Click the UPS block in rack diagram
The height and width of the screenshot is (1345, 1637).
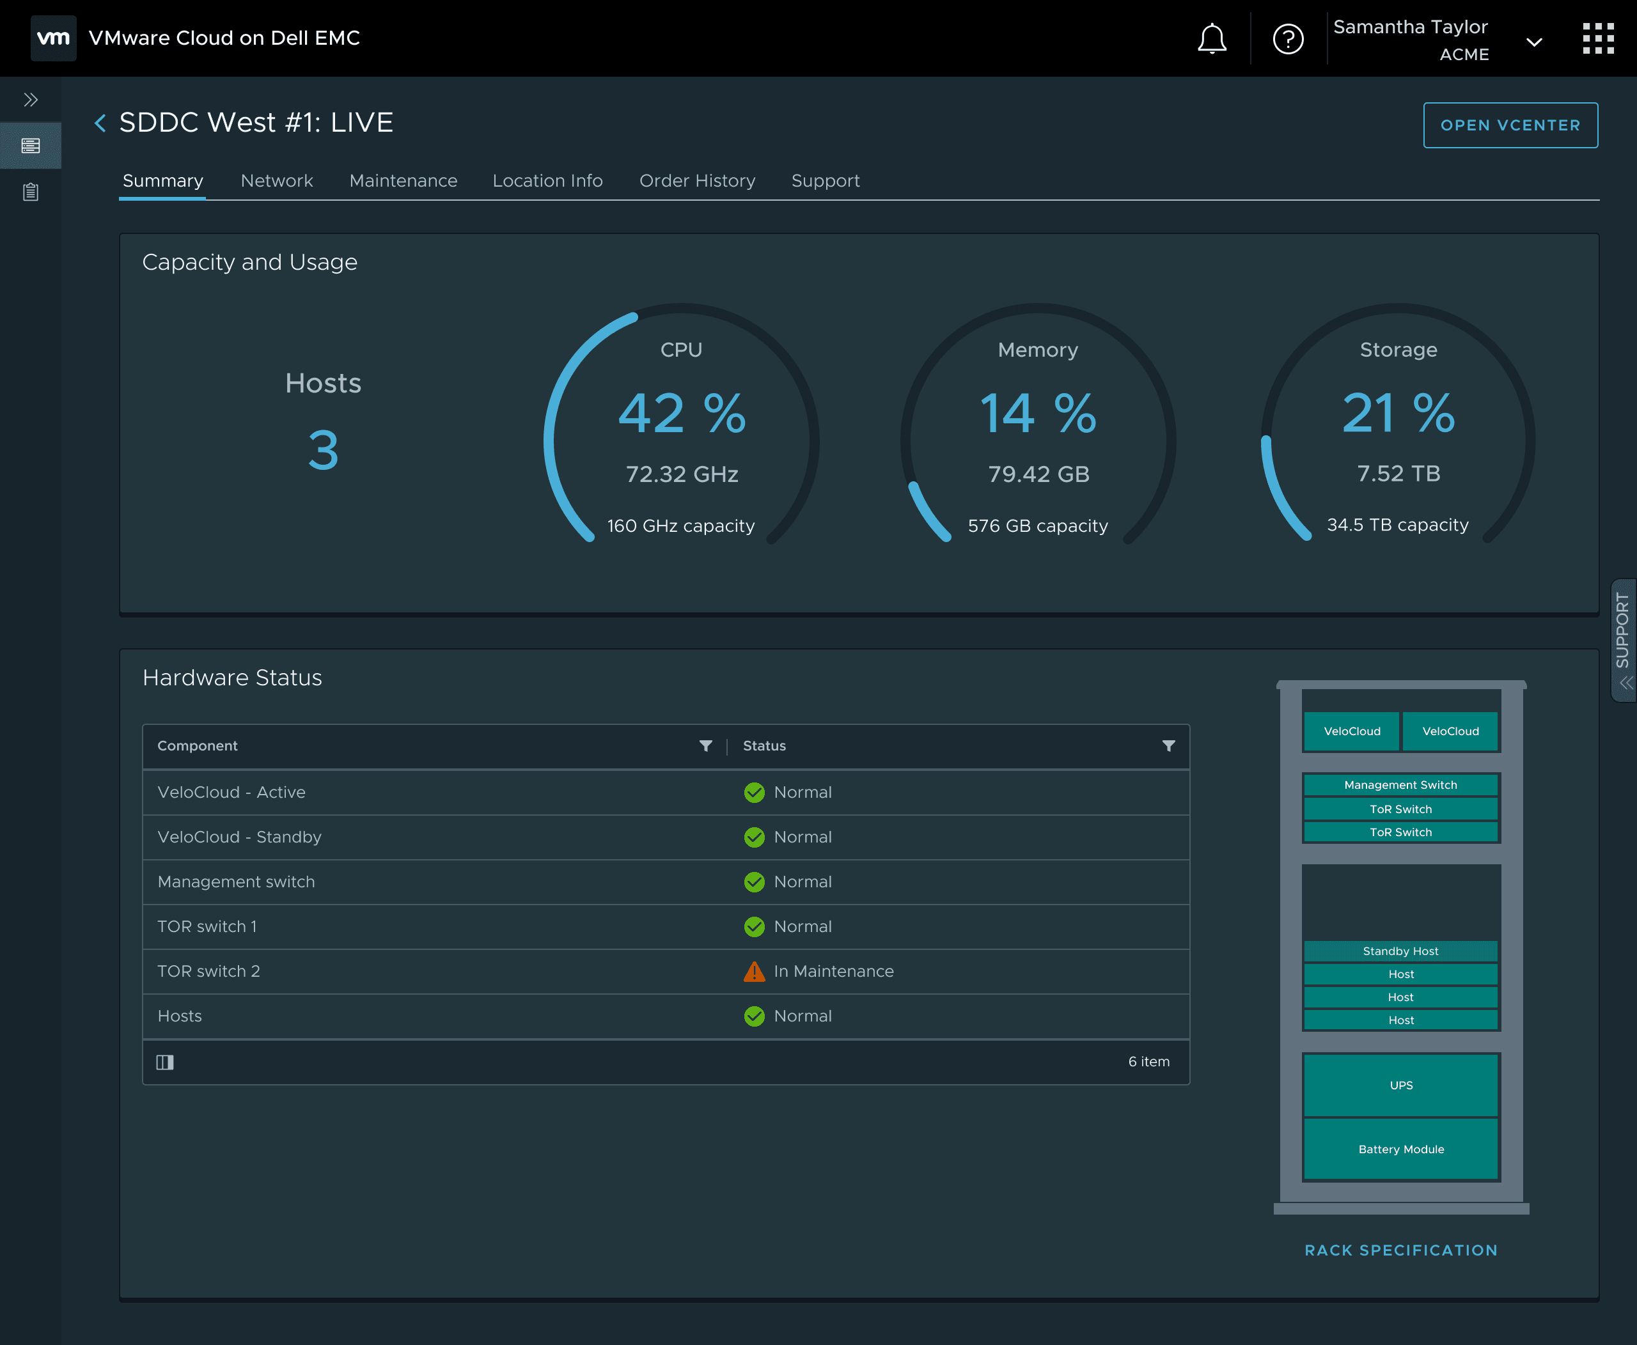pos(1400,1085)
